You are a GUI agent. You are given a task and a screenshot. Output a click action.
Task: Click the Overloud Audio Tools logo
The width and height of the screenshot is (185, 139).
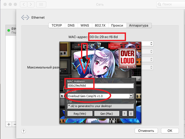pos(127,59)
